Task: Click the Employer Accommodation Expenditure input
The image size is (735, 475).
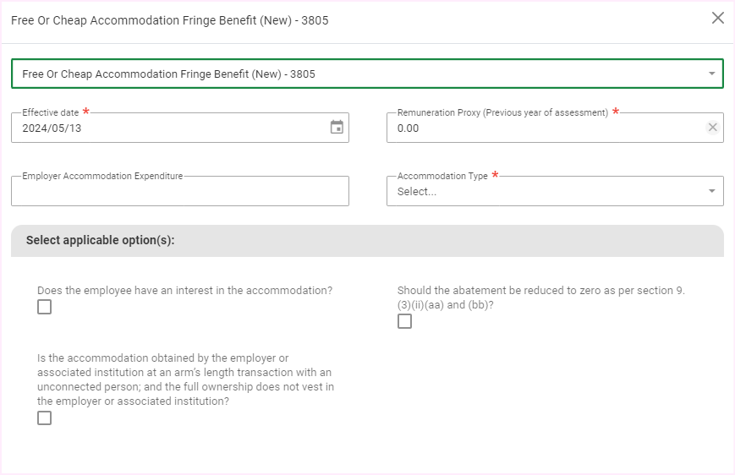Action: 179,192
